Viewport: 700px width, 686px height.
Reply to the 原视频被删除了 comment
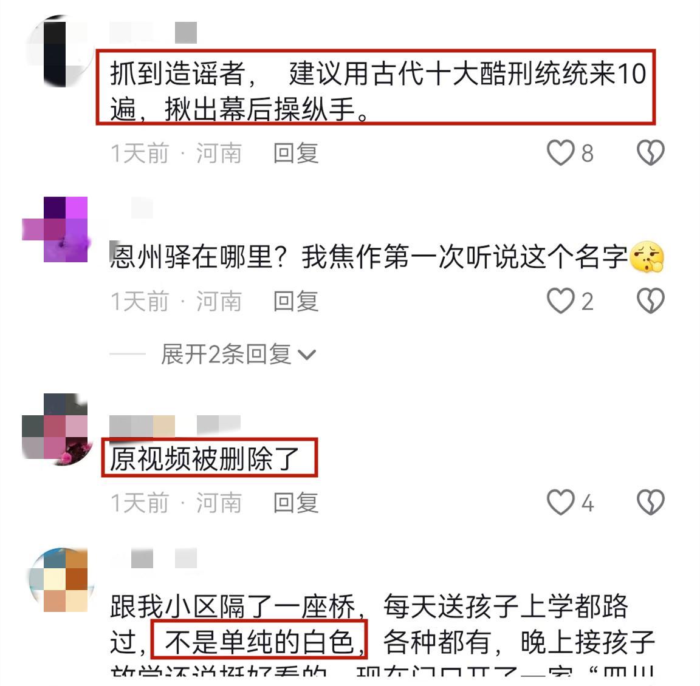(295, 503)
